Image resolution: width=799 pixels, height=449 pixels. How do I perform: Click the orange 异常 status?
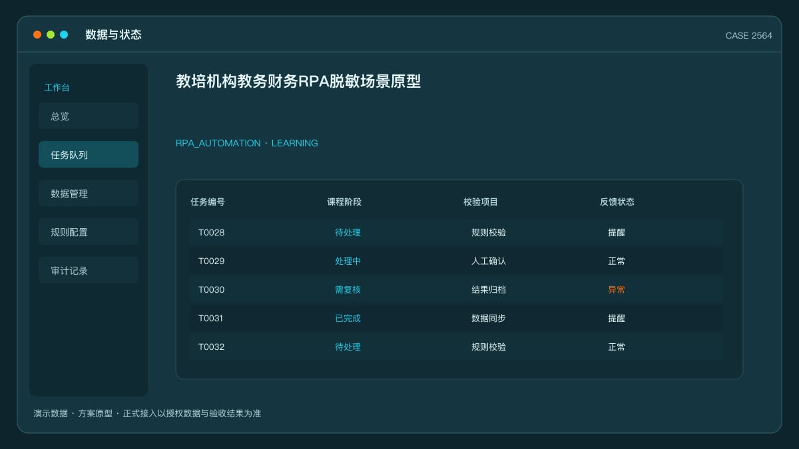tap(617, 289)
